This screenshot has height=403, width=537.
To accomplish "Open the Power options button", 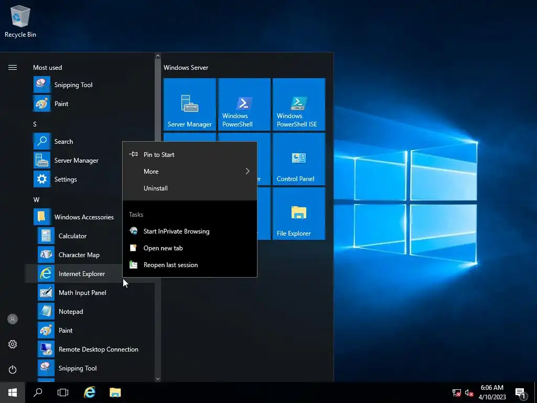I will click(13, 369).
